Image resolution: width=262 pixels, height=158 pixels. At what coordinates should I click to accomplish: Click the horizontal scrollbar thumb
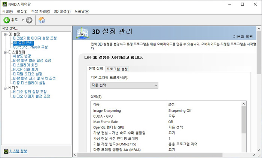point(150,155)
